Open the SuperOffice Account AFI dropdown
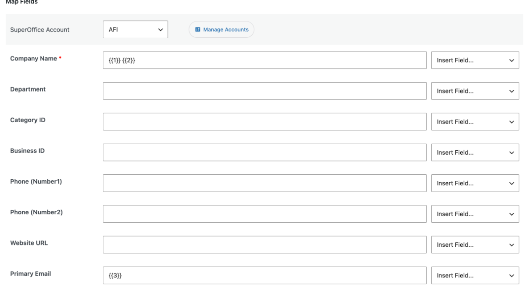The width and height of the screenshot is (528, 289). (135, 30)
